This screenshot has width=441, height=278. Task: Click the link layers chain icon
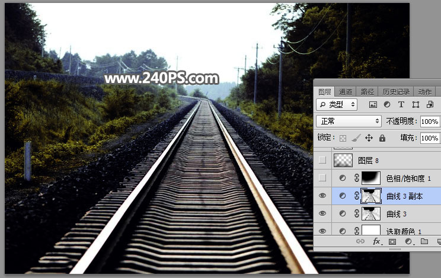click(360, 241)
